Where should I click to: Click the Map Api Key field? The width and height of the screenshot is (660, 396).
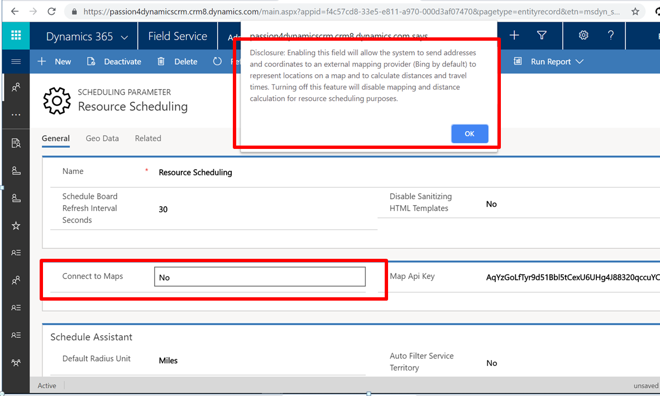click(570, 277)
